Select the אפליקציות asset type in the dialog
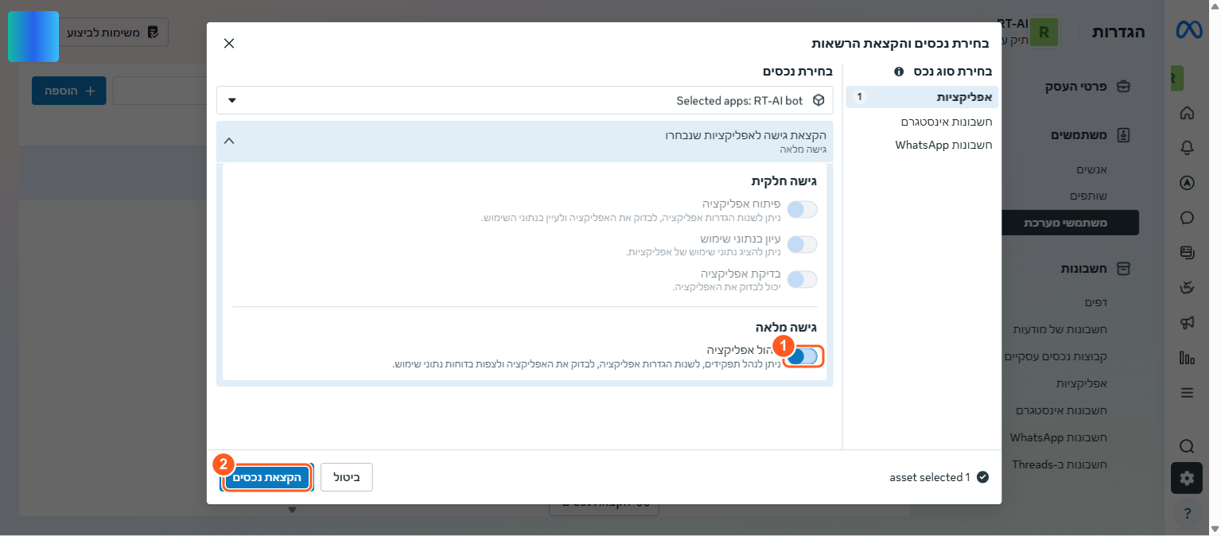 tap(922, 97)
